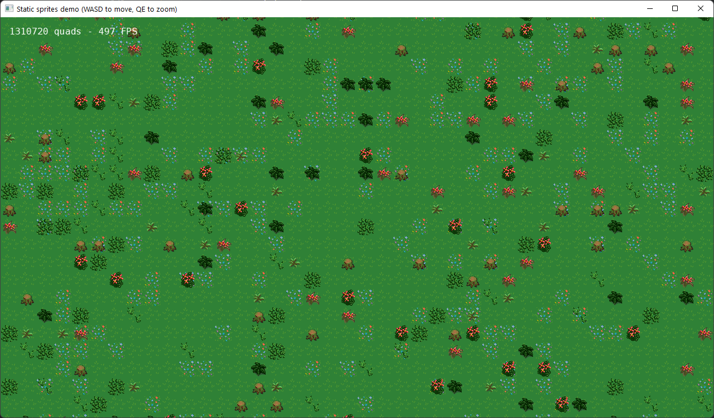Pick lower bush of vertically stacked berry bushes

click(x=490, y=102)
